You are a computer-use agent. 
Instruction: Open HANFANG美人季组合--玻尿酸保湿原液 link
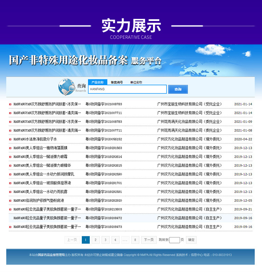(42, 183)
